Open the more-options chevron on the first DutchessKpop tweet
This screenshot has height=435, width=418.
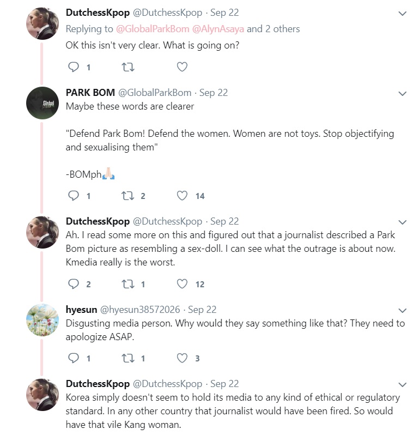[x=402, y=13]
